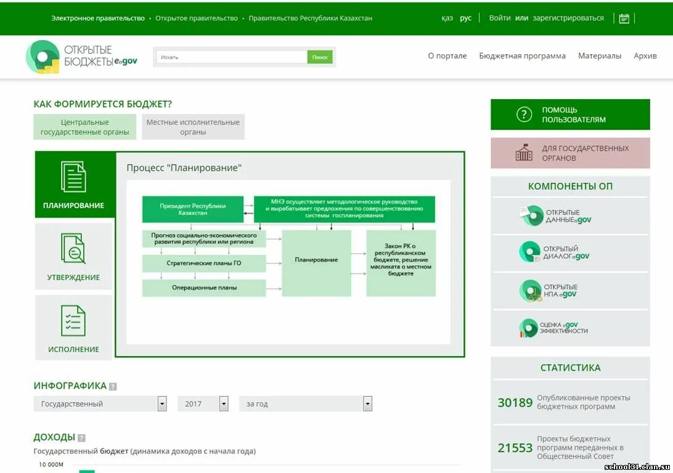Click the Открытые бюджеты logo
This screenshot has width=673, height=473.
coord(81,56)
